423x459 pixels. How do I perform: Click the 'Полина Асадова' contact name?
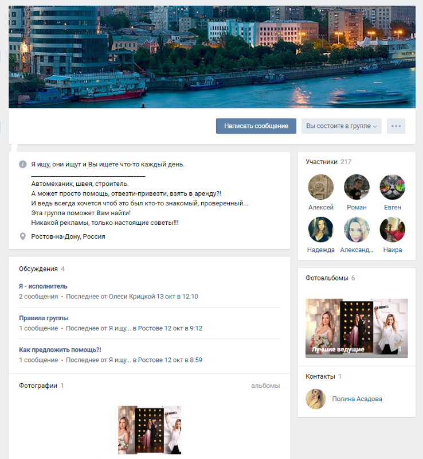pyautogui.click(x=357, y=399)
